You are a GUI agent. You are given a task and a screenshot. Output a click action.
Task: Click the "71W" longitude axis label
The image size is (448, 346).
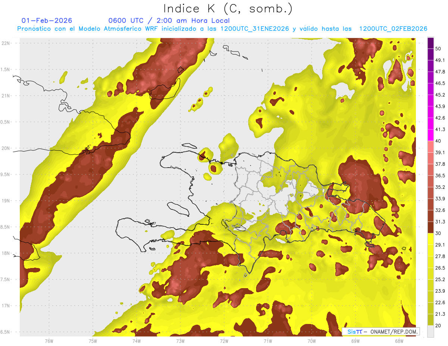(268, 341)
